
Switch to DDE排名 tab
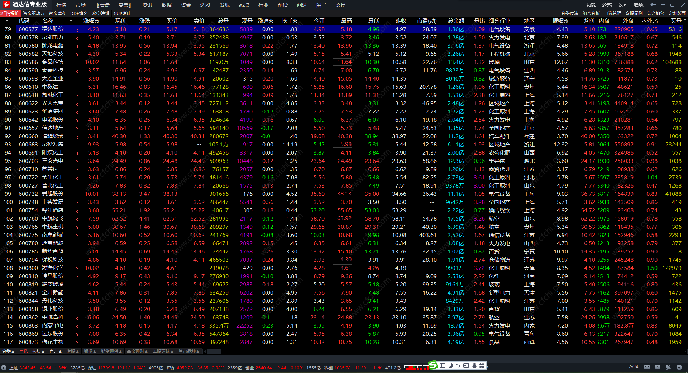point(79,14)
